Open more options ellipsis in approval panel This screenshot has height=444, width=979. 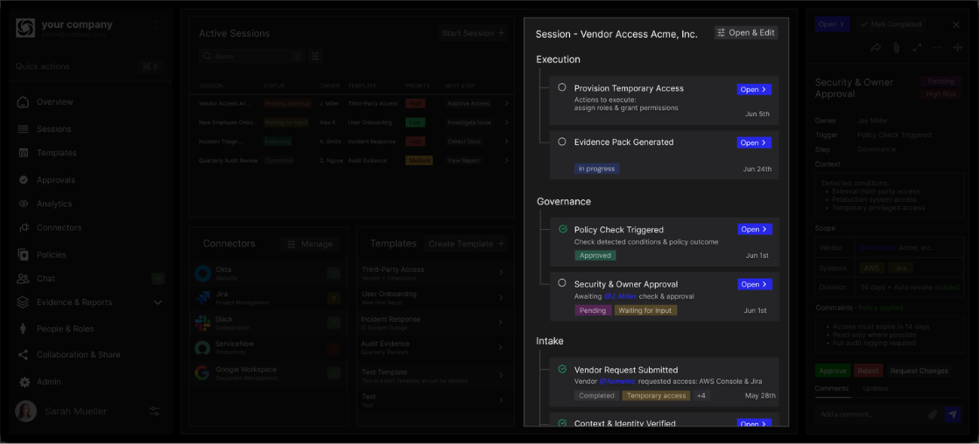[x=937, y=47]
